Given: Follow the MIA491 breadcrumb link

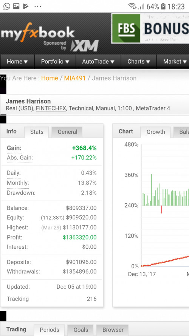Looking at the screenshot, I should pos(75,78).
